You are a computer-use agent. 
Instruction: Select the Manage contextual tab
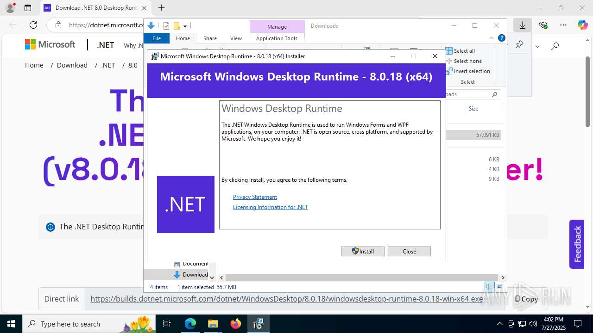[277, 27]
